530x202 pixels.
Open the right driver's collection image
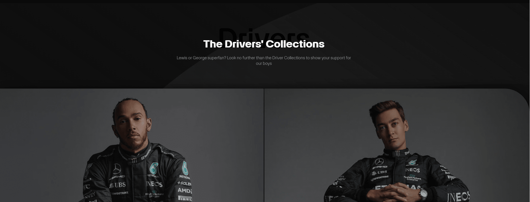tap(397, 145)
